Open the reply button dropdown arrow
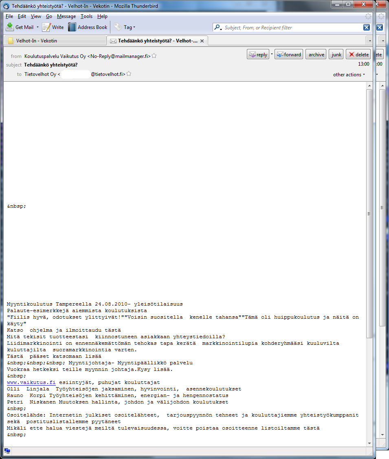389x459 pixels. pos(272,54)
